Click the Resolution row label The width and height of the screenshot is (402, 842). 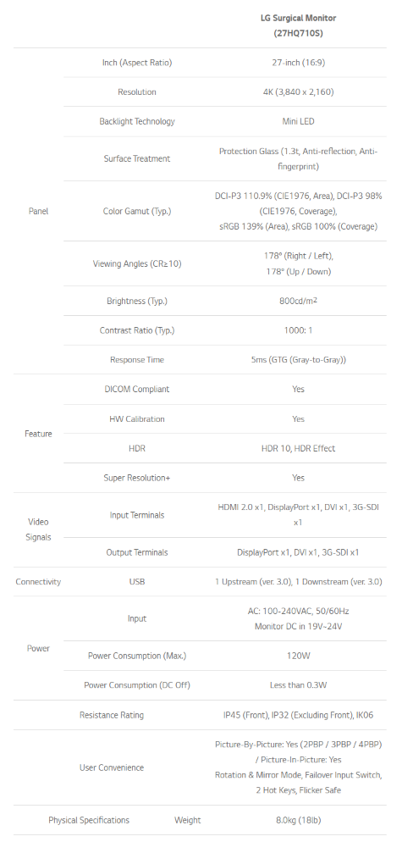coord(137,92)
